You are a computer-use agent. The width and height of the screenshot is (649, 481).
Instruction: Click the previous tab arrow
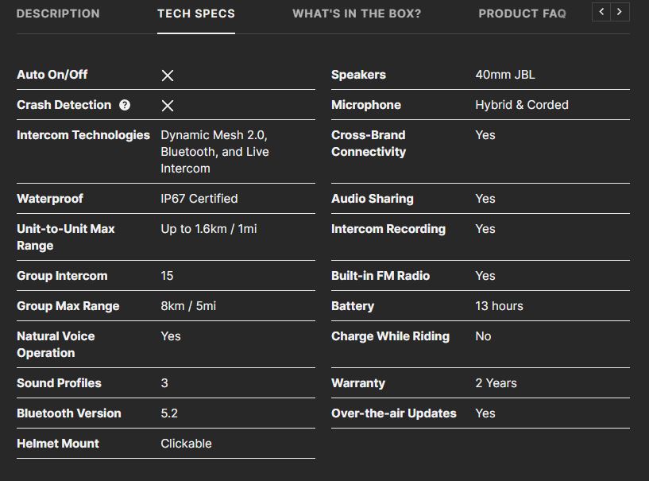click(601, 12)
